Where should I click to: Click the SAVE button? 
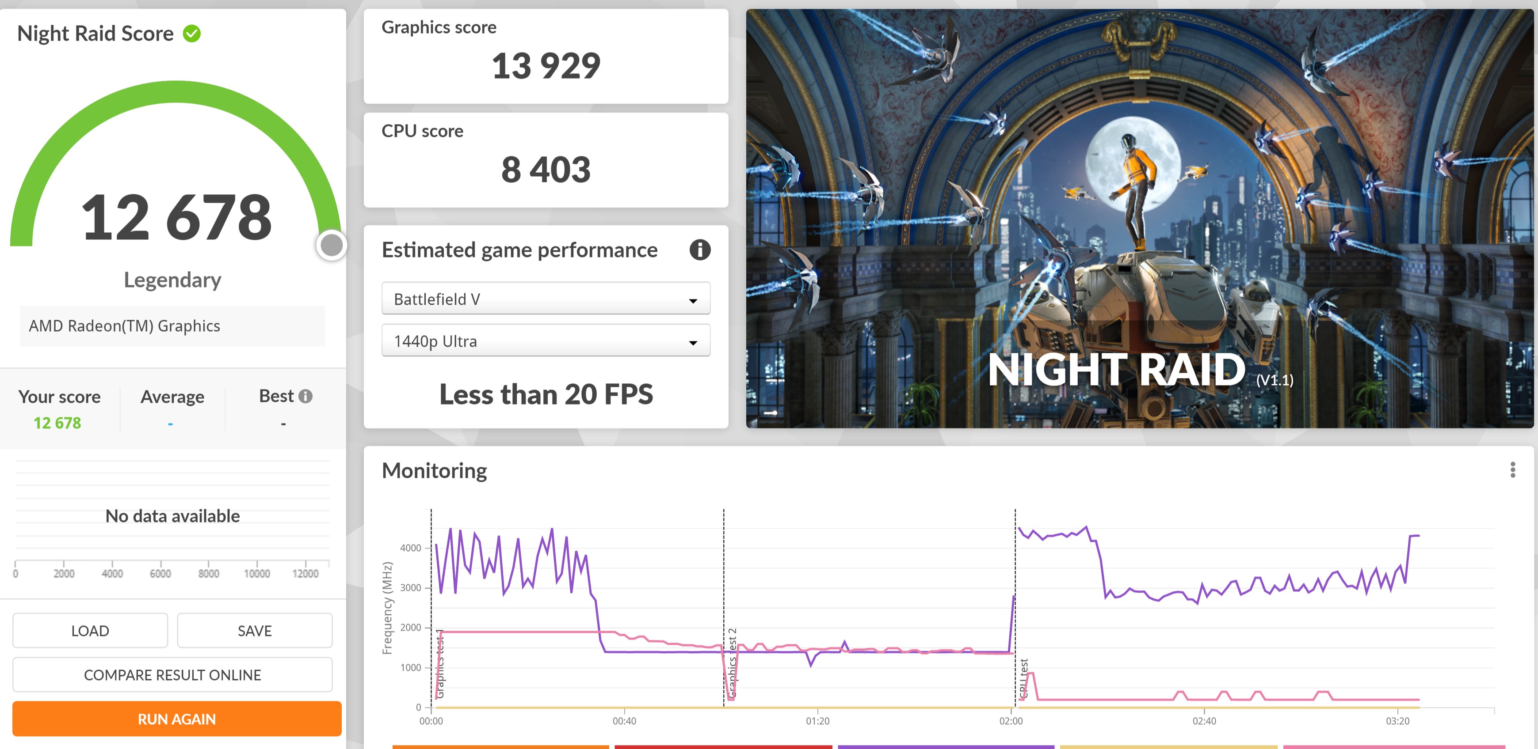pyautogui.click(x=255, y=631)
